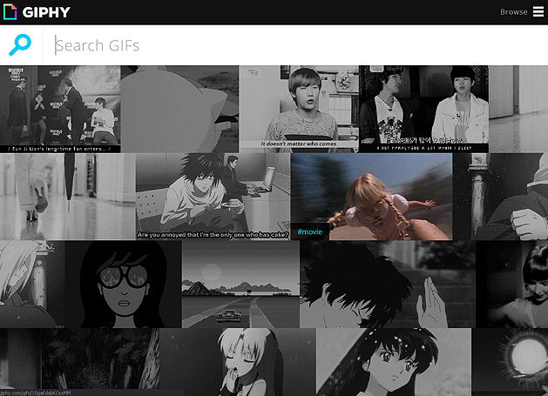Image resolution: width=548 pixels, height=396 pixels.
Task: Open the Browse link
Action: click(x=513, y=12)
